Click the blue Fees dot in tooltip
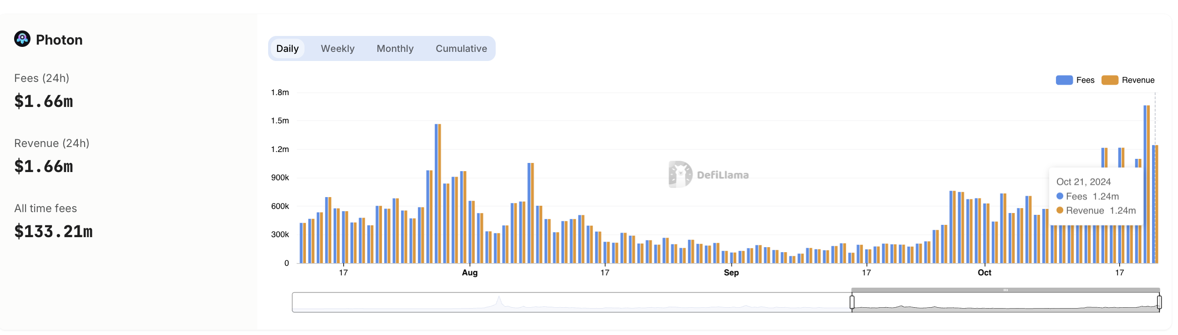The height and width of the screenshot is (335, 1178). 1060,196
